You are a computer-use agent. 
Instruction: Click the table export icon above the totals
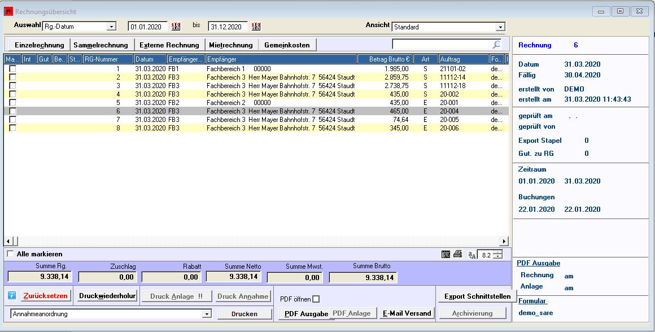click(446, 255)
